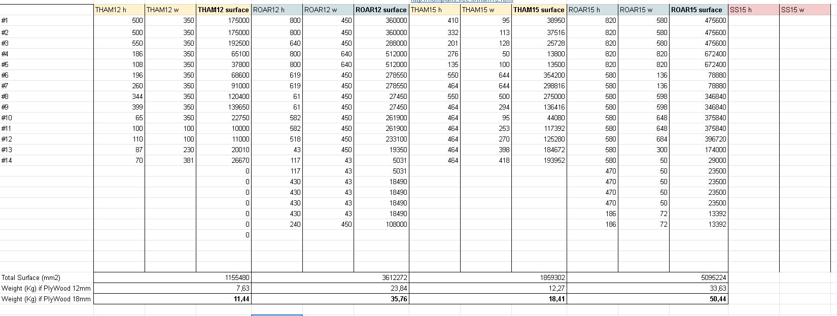
Task: Select the ROAR12 h cell 518
Action: pos(277,139)
